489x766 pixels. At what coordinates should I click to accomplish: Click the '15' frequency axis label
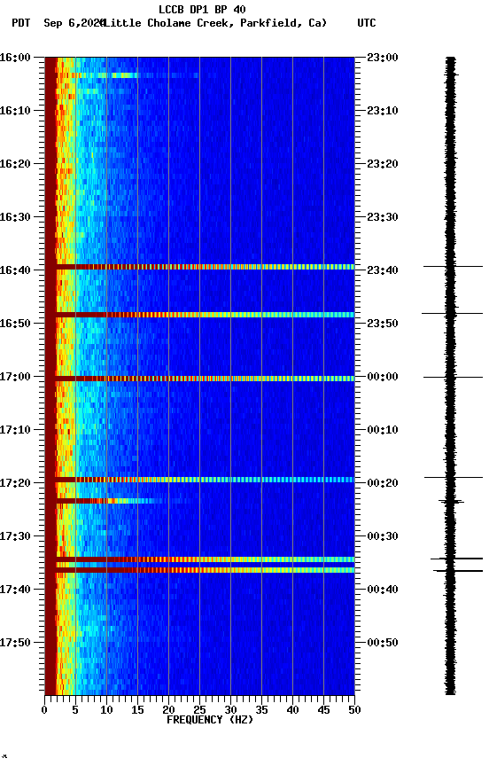(137, 710)
